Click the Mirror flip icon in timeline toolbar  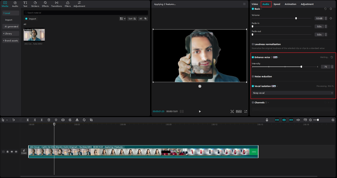click(77, 120)
